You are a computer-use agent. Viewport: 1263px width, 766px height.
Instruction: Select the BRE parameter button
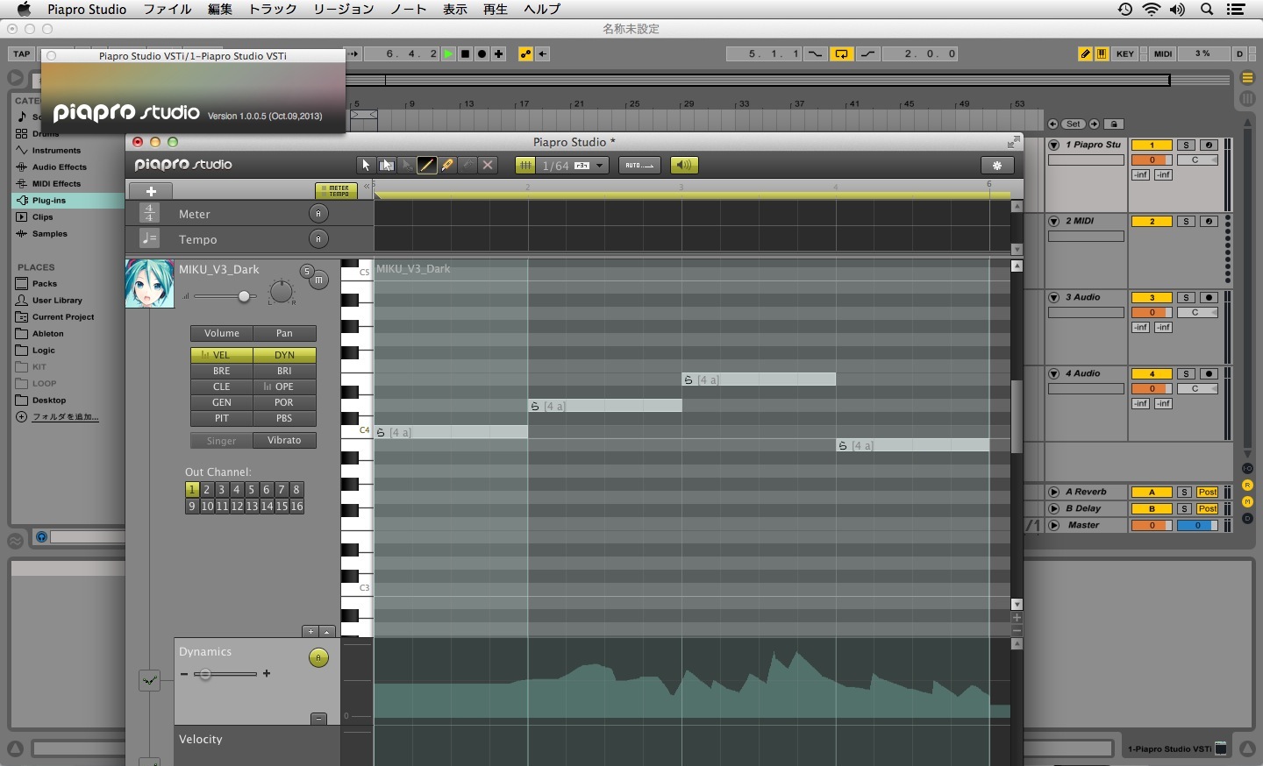point(222,371)
